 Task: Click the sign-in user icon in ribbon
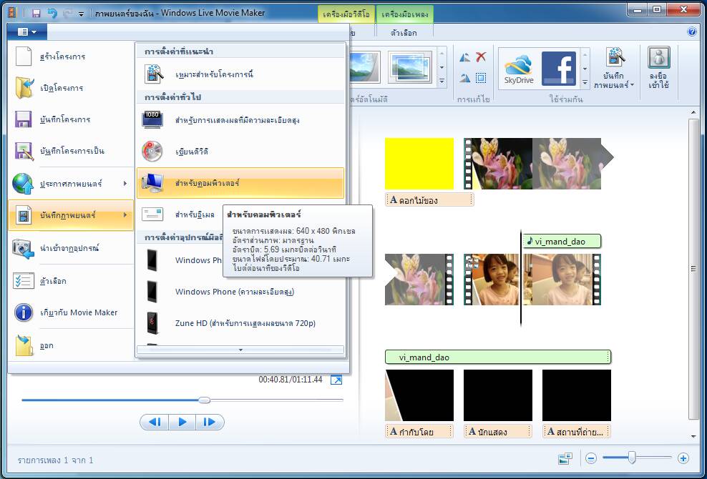pos(659,68)
